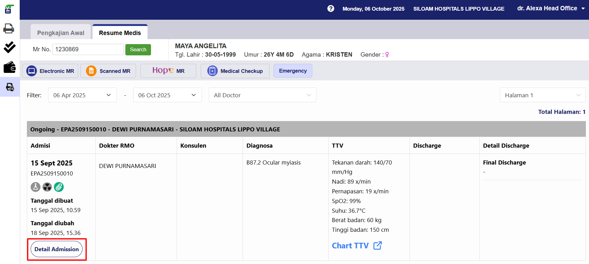589x264 pixels.
Task: Click the printer icon in the left sidebar
Action: pos(9,28)
